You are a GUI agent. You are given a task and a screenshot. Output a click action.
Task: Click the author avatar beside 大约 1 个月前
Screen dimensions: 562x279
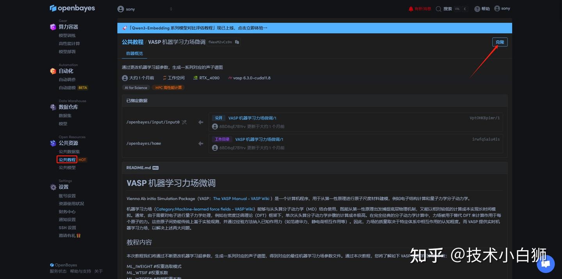click(x=125, y=78)
